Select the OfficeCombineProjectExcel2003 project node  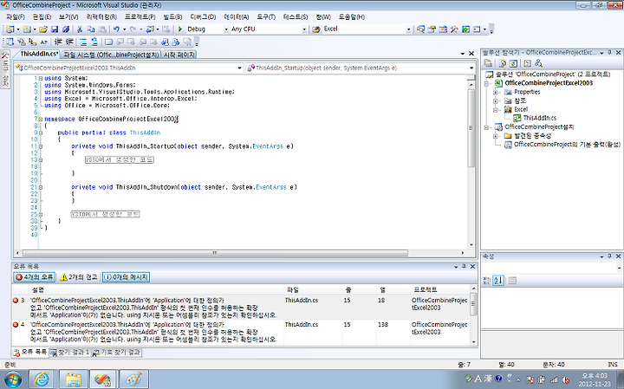point(549,83)
